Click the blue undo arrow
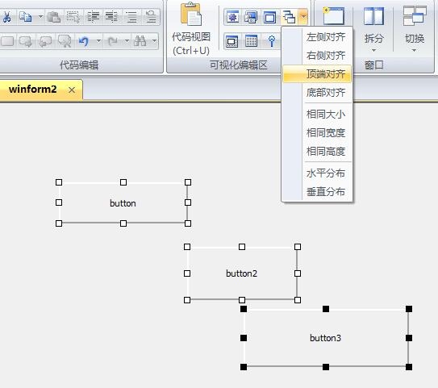Image resolution: width=438 pixels, height=388 pixels. click(84, 41)
